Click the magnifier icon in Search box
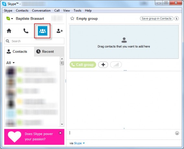 (7, 41)
